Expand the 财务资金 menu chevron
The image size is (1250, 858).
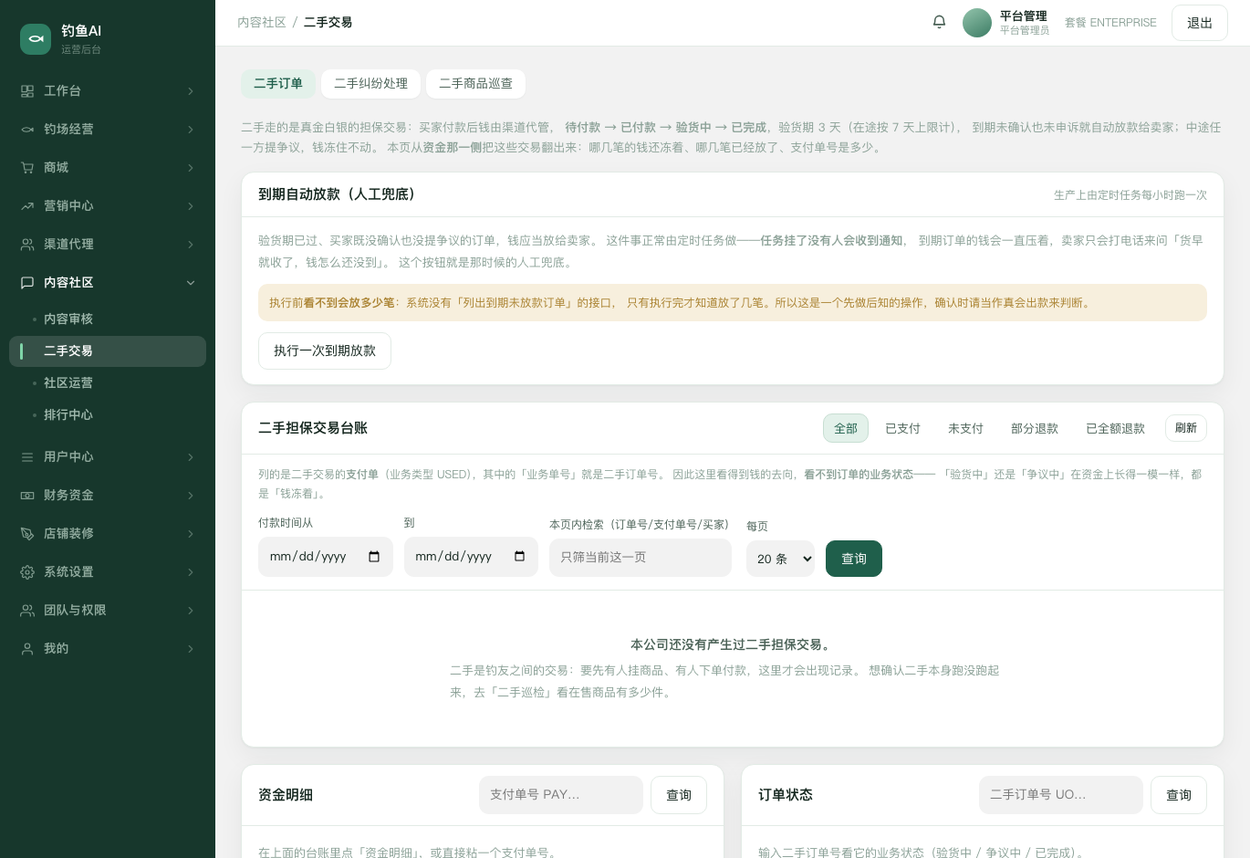pos(191,496)
